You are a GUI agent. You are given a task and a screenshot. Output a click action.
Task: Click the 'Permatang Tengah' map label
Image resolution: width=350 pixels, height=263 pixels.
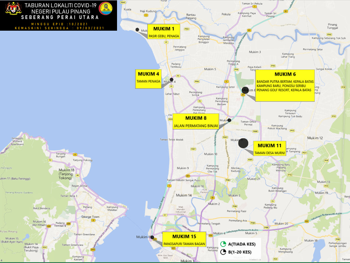[209, 224]
